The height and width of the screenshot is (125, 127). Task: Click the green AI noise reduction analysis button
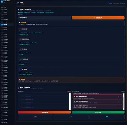coord(98,112)
